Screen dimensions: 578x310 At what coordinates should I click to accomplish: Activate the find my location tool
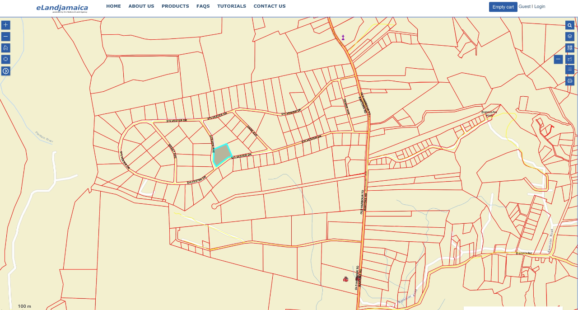point(5,59)
